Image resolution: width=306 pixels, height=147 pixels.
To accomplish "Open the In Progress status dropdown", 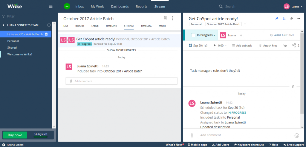I will pyautogui.click(x=206, y=35).
